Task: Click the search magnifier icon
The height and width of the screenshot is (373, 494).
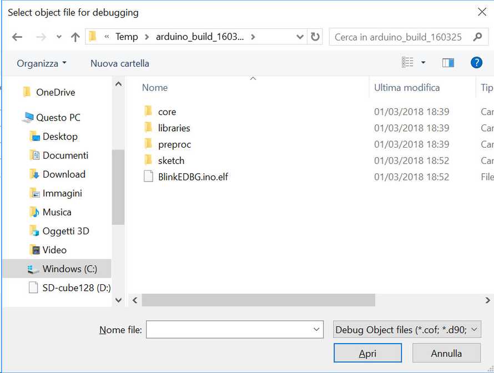Action: click(477, 37)
